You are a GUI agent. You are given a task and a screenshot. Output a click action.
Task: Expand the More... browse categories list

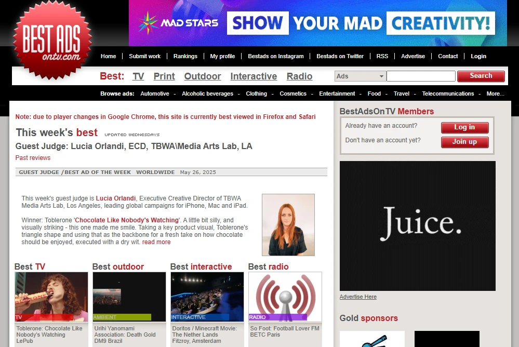click(495, 94)
